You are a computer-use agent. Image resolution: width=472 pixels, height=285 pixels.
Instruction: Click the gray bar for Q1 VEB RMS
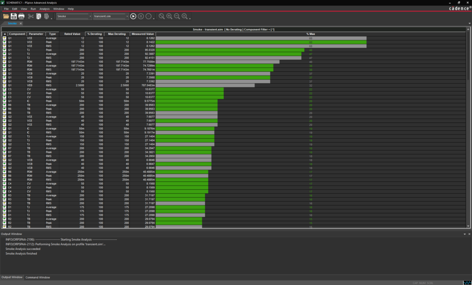point(205,85)
